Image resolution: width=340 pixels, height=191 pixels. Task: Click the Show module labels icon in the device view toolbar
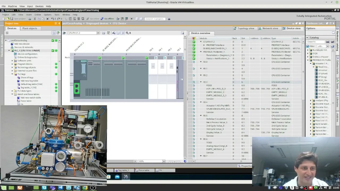(x=113, y=33)
